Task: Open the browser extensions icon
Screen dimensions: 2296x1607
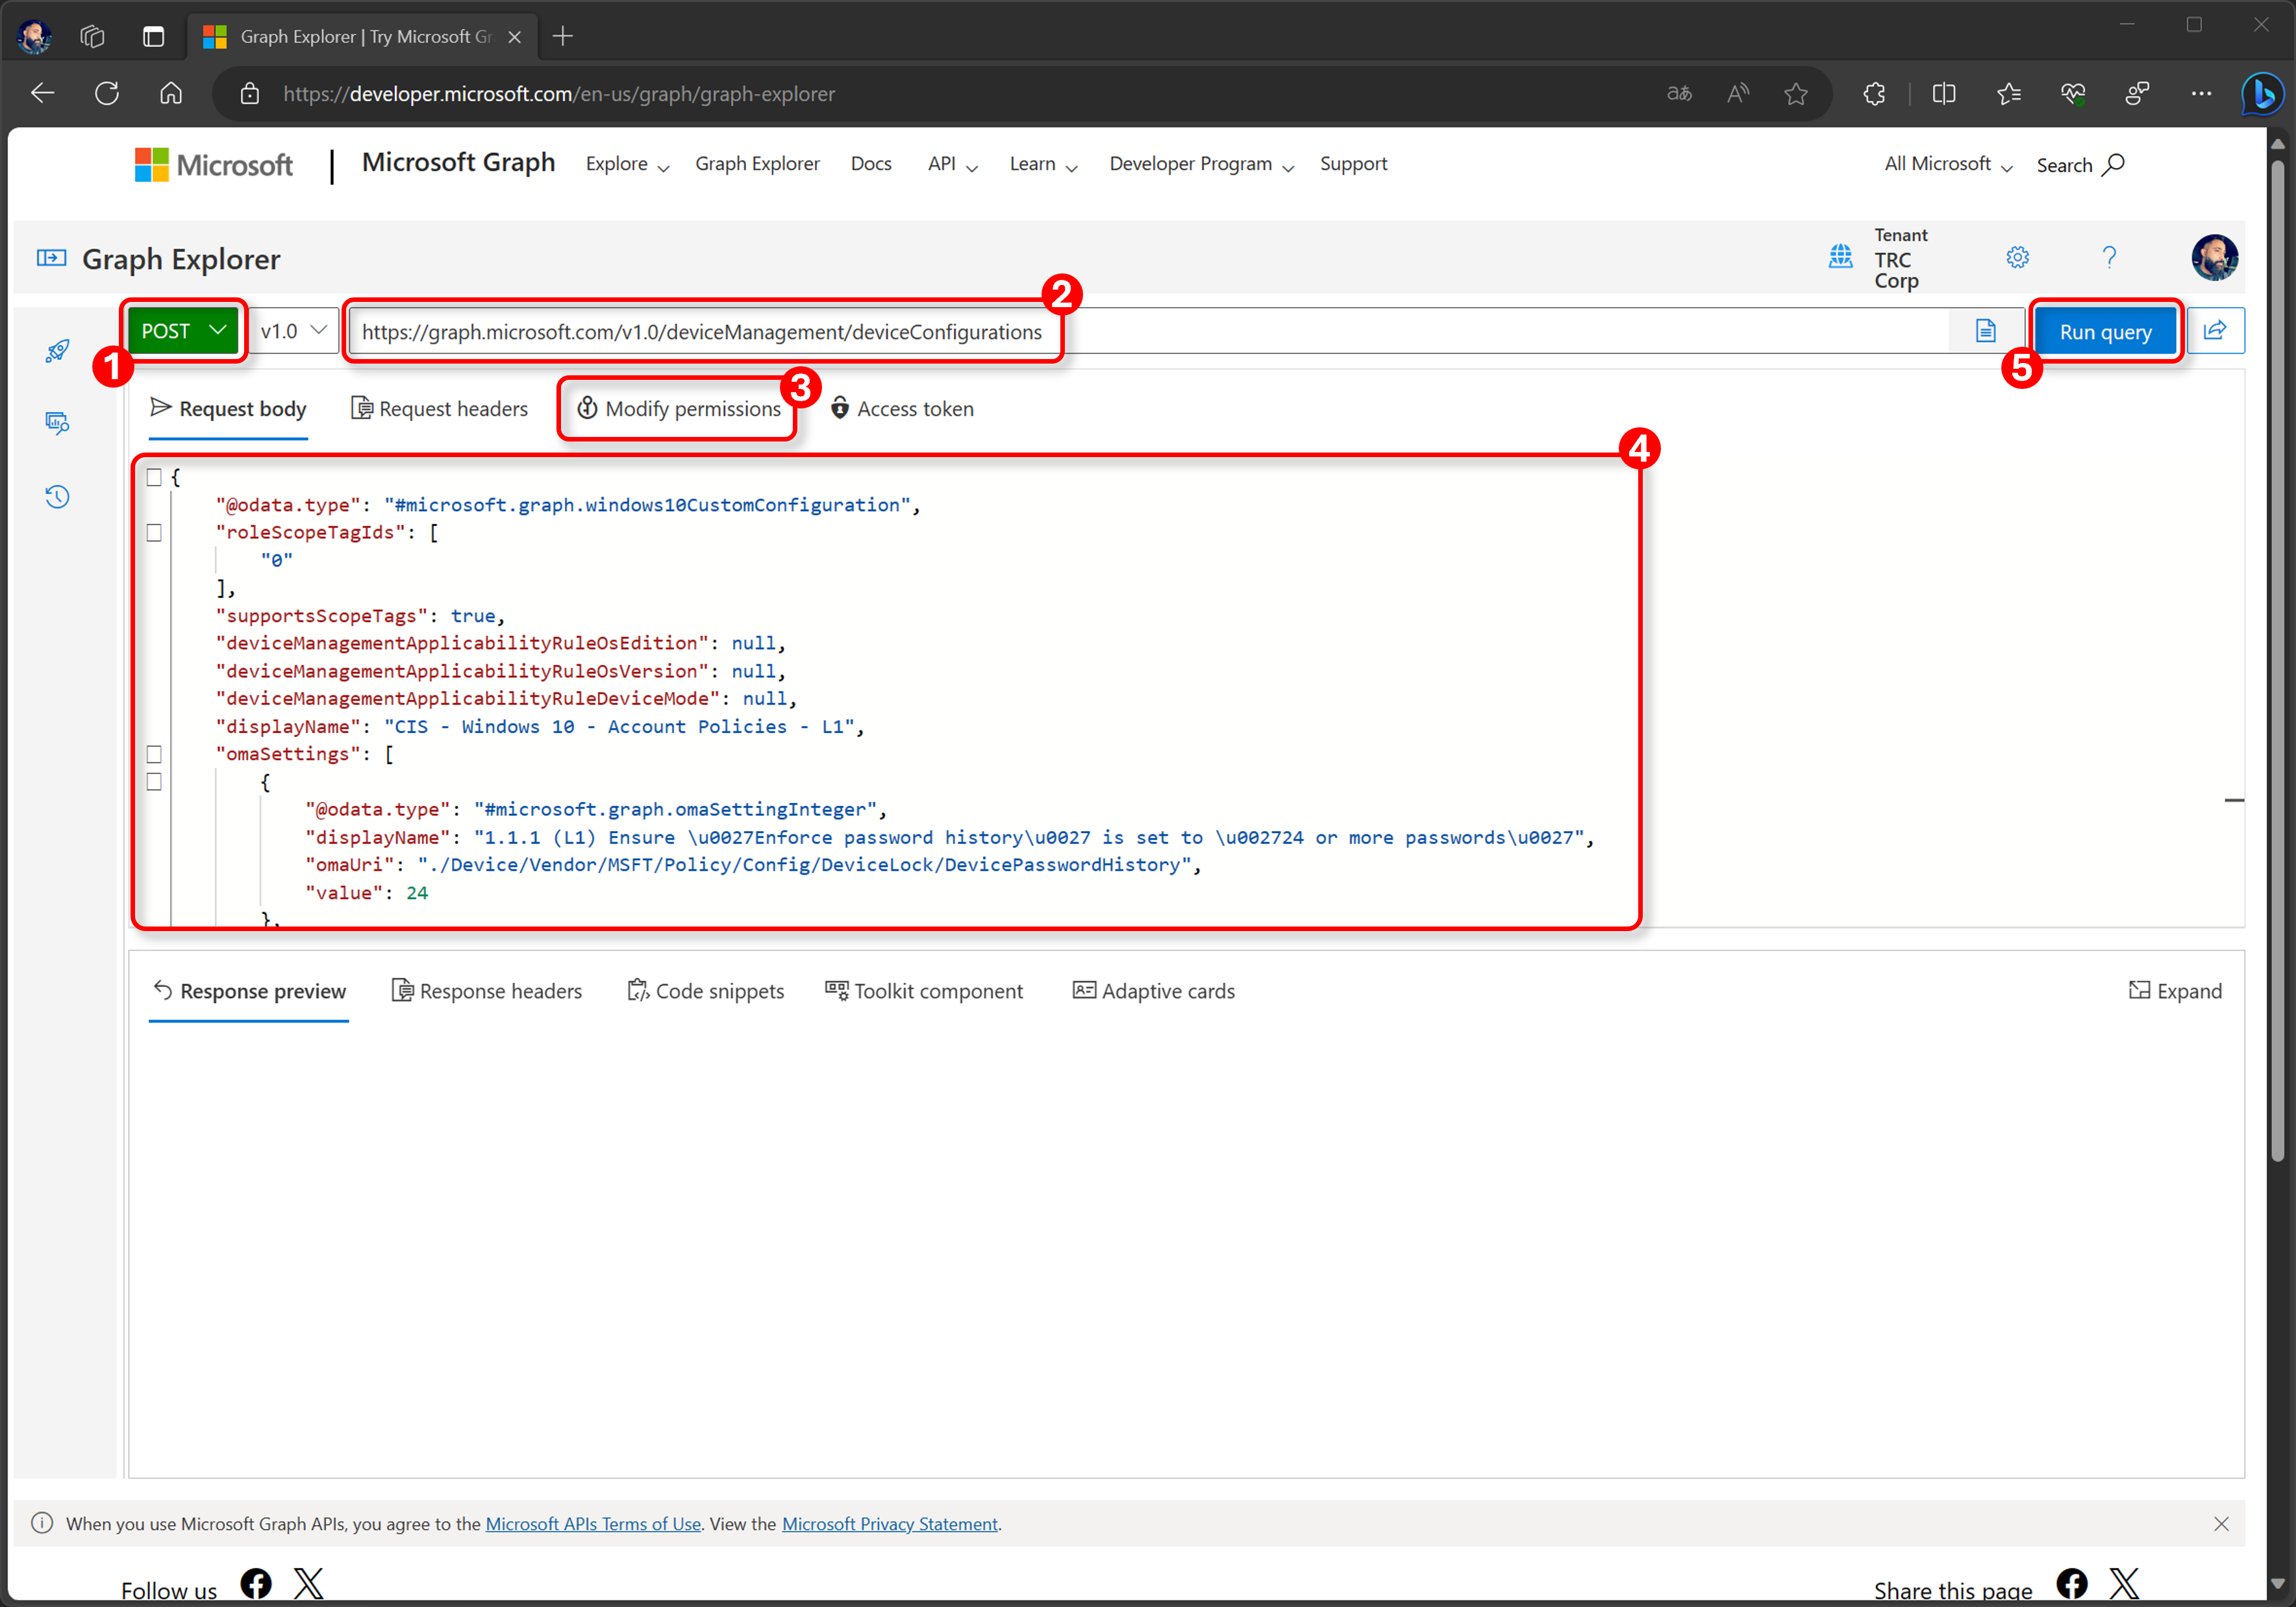Action: [1875, 94]
